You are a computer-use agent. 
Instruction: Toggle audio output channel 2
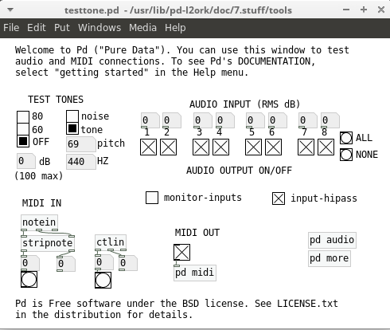[168, 147]
